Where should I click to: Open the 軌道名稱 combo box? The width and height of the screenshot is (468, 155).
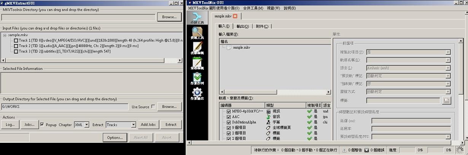[x=408, y=60]
